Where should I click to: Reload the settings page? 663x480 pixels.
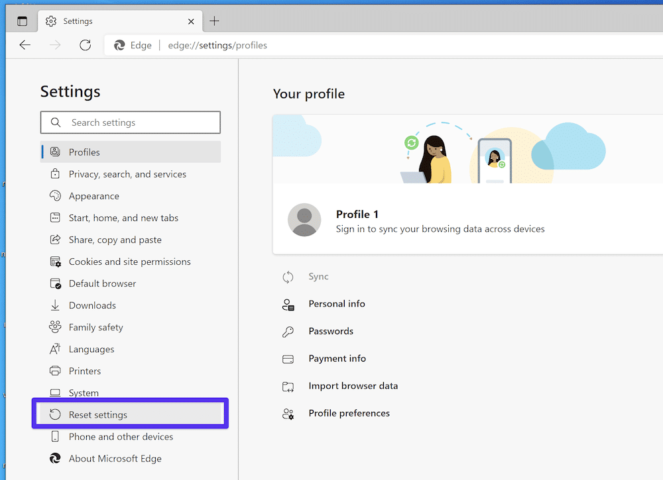84,45
